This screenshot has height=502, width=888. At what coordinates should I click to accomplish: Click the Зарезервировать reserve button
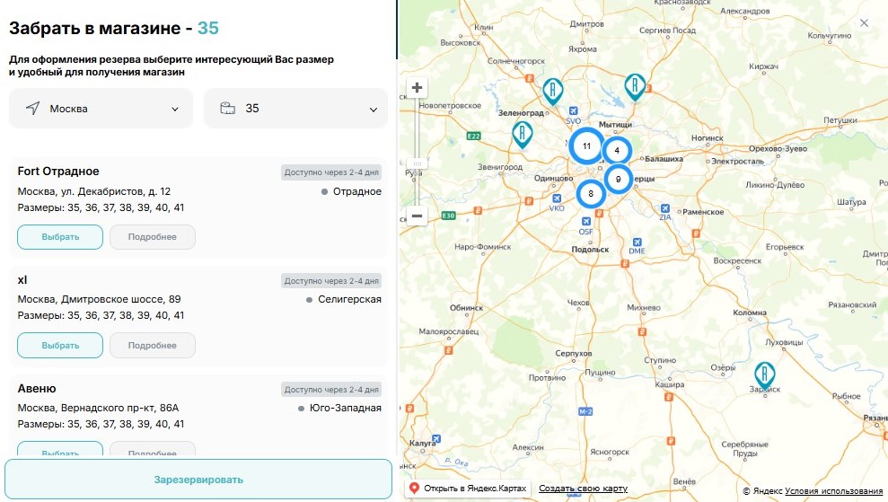198,480
